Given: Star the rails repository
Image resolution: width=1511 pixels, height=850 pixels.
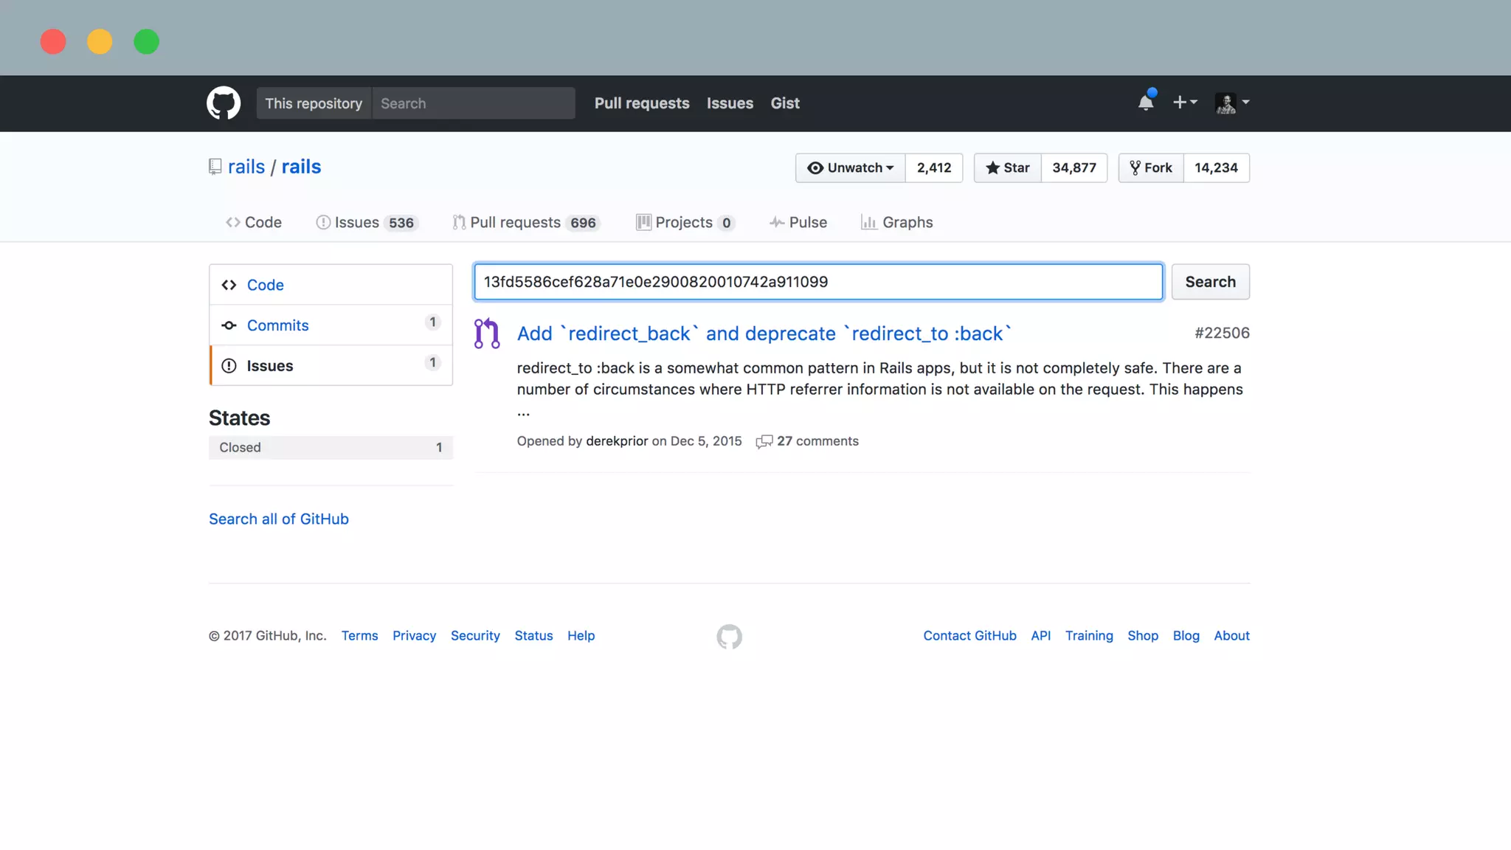Looking at the screenshot, I should (1007, 167).
